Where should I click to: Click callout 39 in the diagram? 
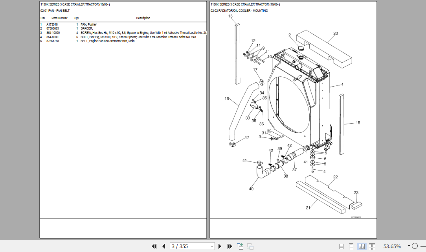[x=280, y=148]
